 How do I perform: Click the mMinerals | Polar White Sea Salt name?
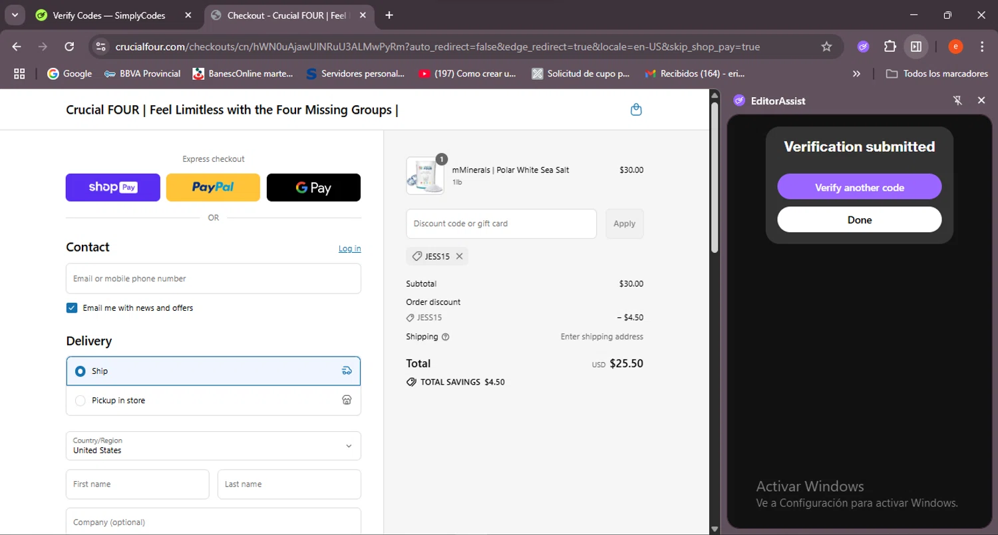pyautogui.click(x=511, y=170)
